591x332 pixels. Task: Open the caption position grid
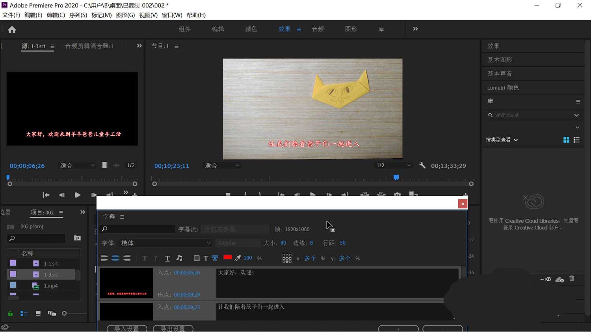coord(287,258)
